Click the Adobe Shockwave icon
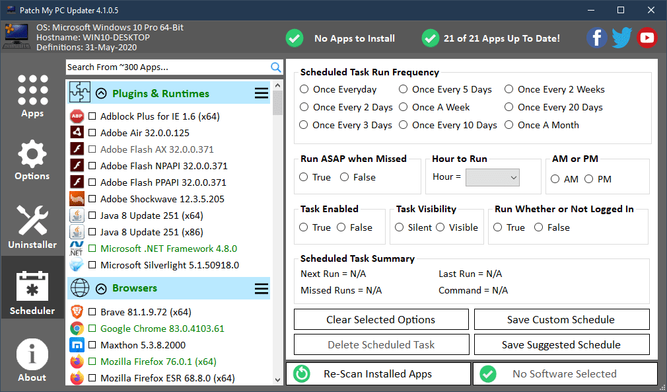Viewport: 667px width, 392px height. coord(77,199)
